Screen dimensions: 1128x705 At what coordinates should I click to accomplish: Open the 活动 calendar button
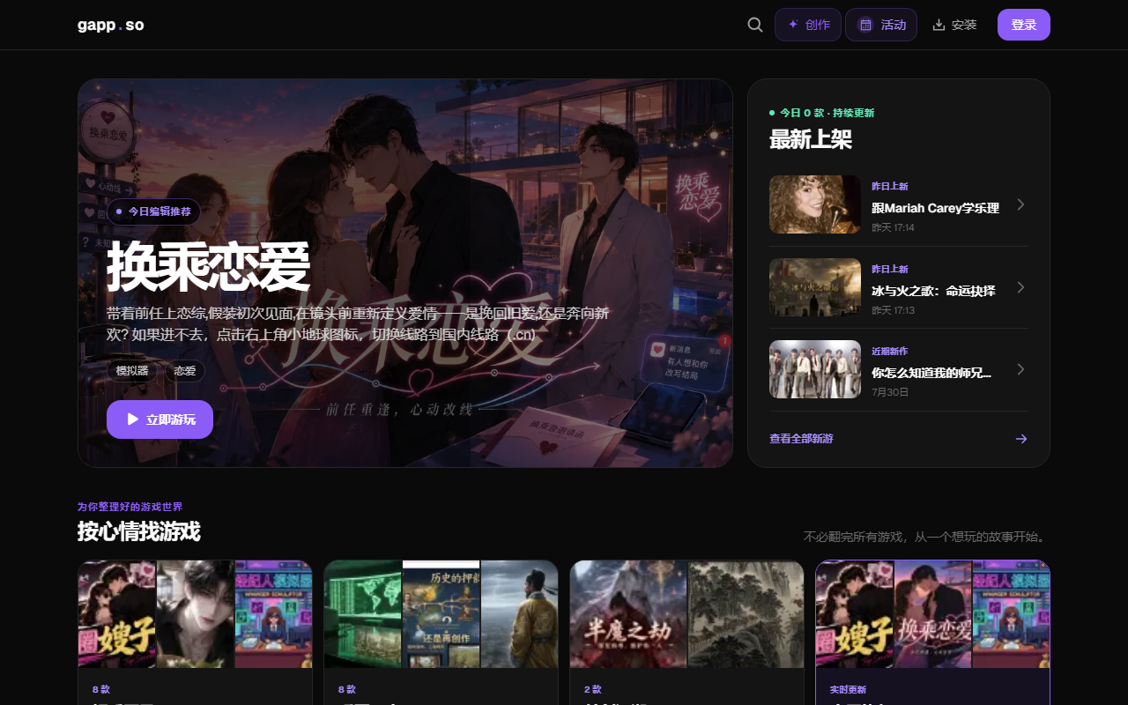click(881, 25)
